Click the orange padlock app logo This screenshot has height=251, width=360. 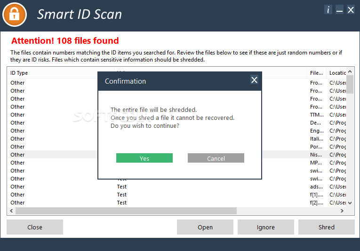pyautogui.click(x=15, y=15)
